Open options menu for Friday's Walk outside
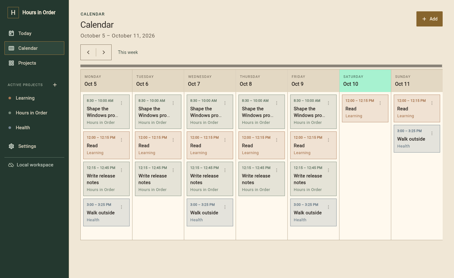Image resolution: width=454 pixels, height=278 pixels. [x=328, y=207]
